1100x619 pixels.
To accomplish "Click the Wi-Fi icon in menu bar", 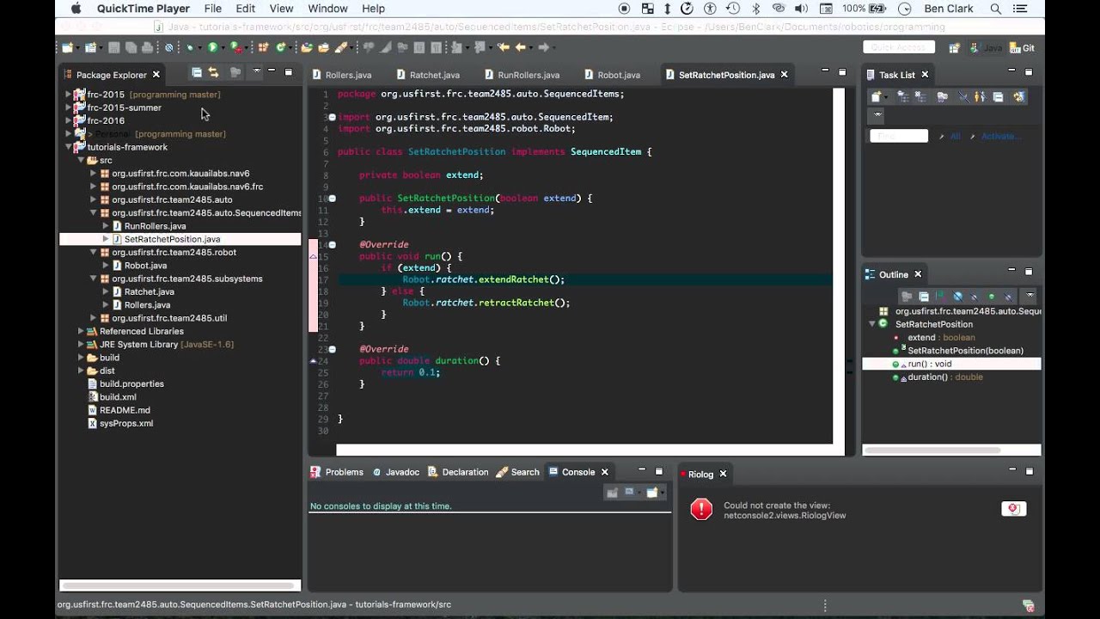I will click(x=779, y=9).
